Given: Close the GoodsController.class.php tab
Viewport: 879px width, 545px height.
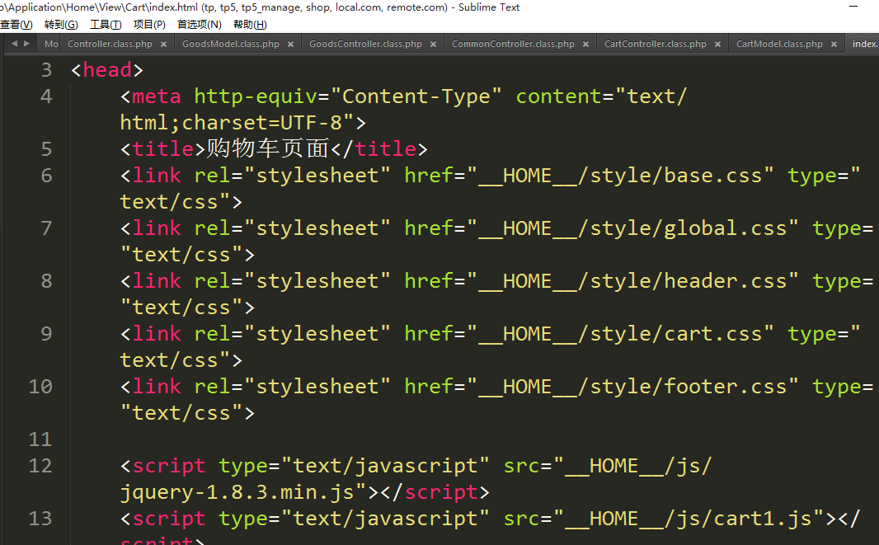Looking at the screenshot, I should pos(433,45).
